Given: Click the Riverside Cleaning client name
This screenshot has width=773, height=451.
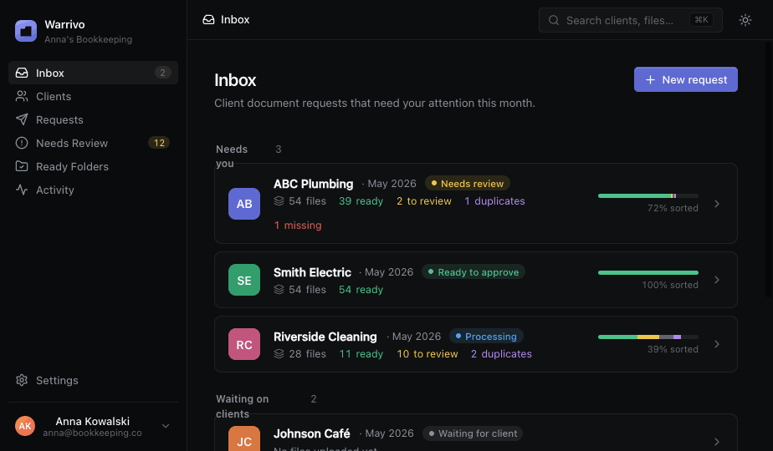Looking at the screenshot, I should (325, 337).
